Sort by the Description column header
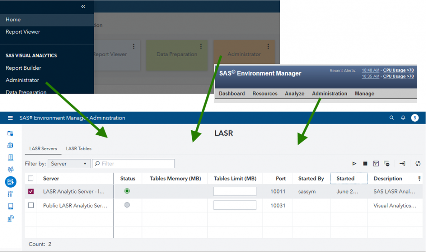Screen dimensions: 426x252 click(x=388, y=178)
